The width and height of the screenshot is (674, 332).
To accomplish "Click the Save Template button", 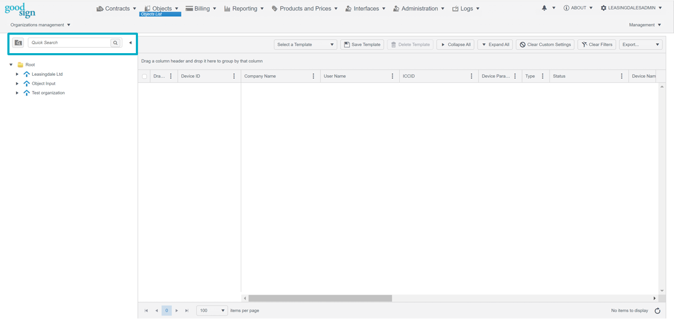I will click(x=362, y=45).
